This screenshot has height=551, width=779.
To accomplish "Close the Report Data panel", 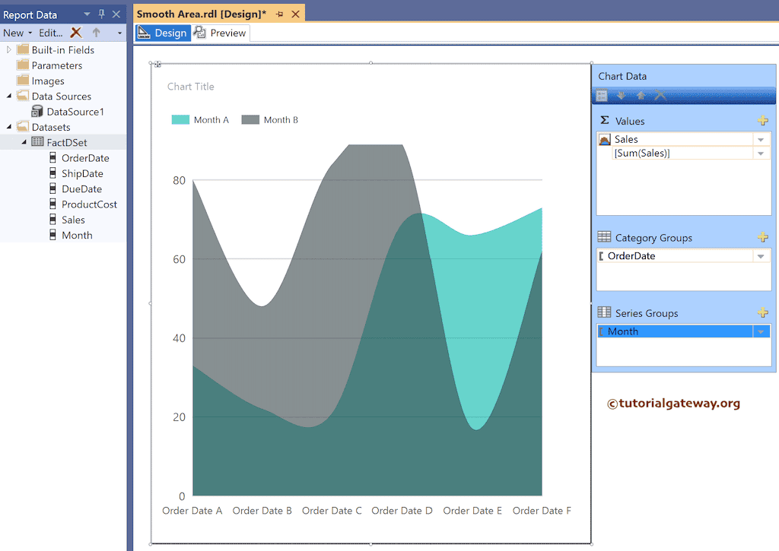I will 116,14.
